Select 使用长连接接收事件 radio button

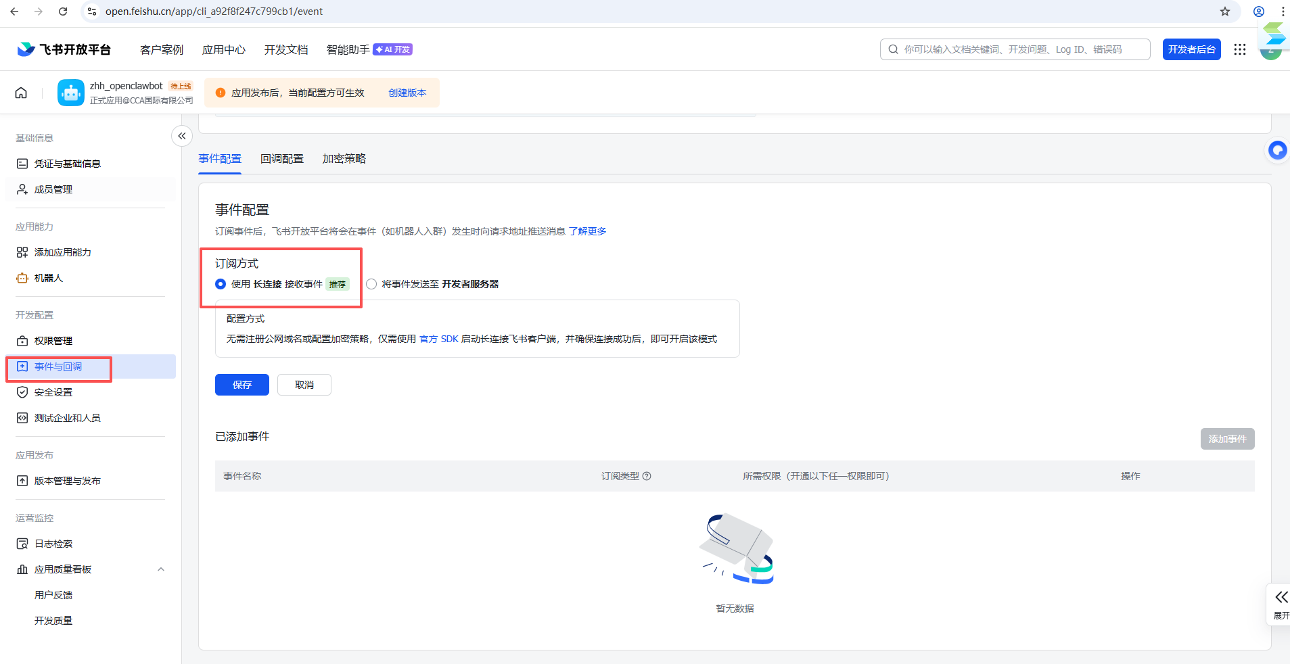(x=221, y=284)
